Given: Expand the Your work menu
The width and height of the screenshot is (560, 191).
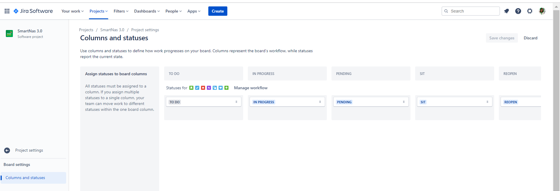Looking at the screenshot, I should pos(73,11).
